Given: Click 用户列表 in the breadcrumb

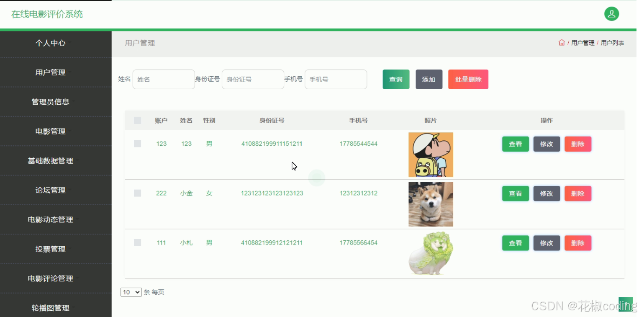Looking at the screenshot, I should click(612, 43).
